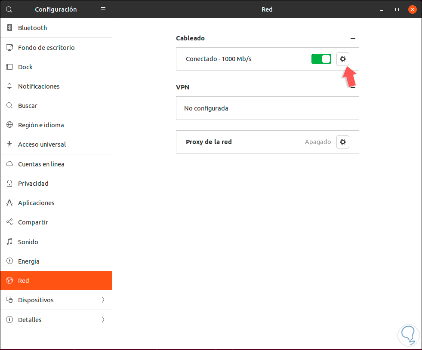Click the Bluetooth icon in sidebar
Viewport: 422px width, 350px height.
[9, 28]
